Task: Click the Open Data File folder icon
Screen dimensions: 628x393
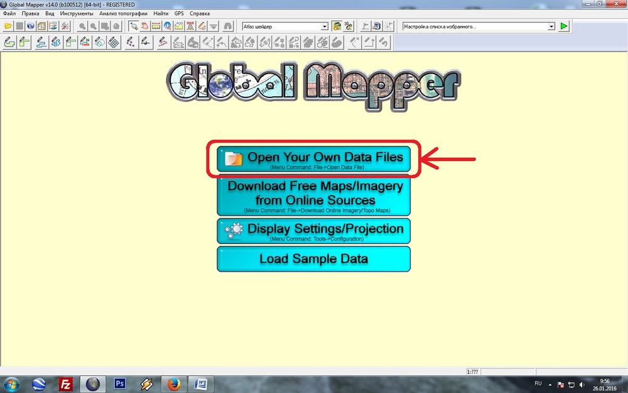Action: pos(8,26)
